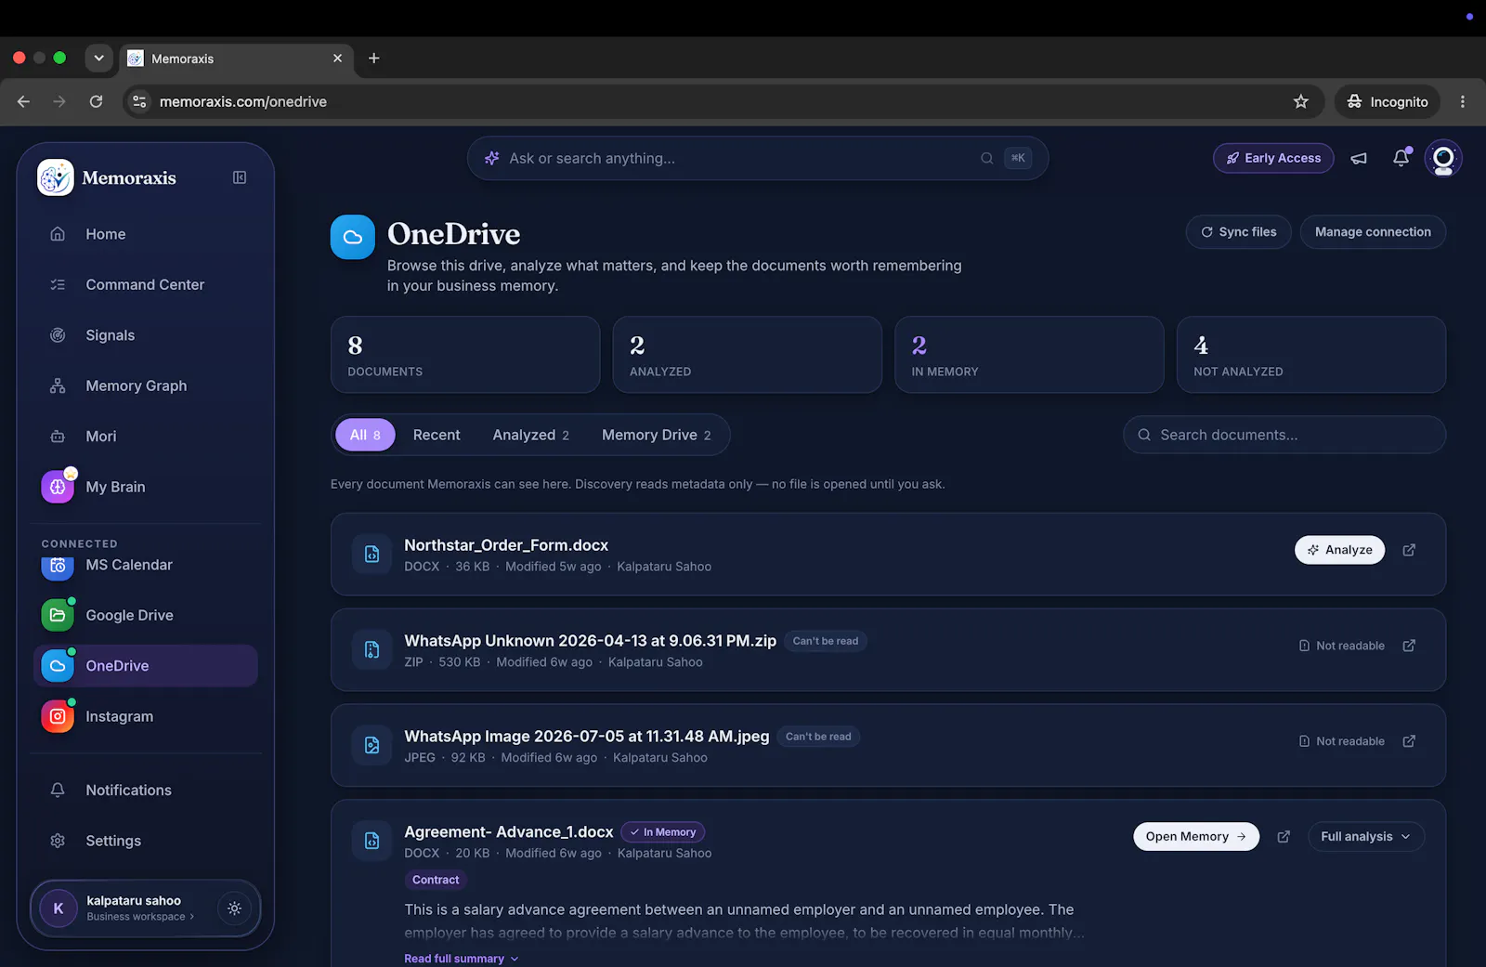Open My Brain in sidebar
This screenshot has width=1486, height=967.
(x=145, y=487)
